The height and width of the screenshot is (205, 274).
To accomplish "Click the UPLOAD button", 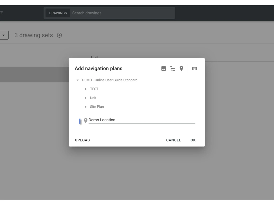I will [82, 140].
